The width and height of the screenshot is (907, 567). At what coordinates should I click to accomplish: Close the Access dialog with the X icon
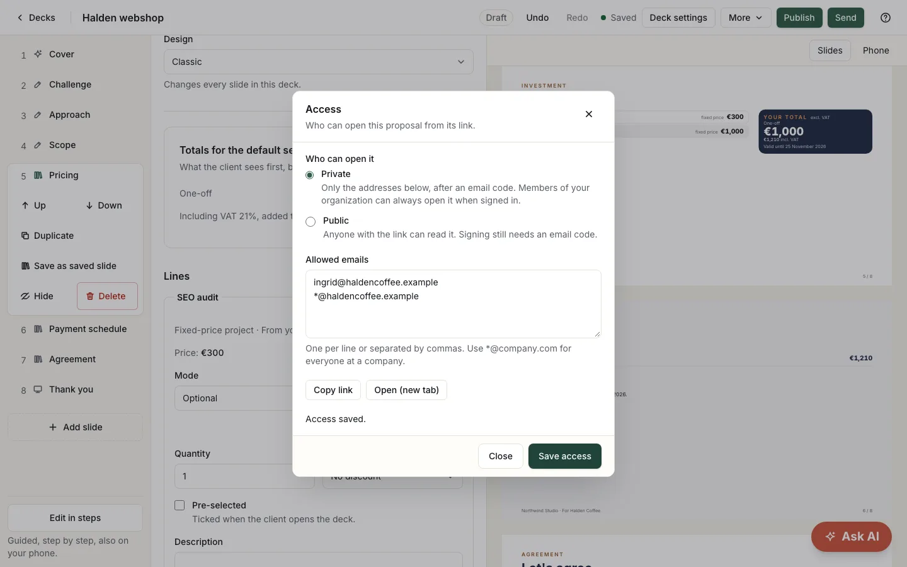(x=589, y=114)
